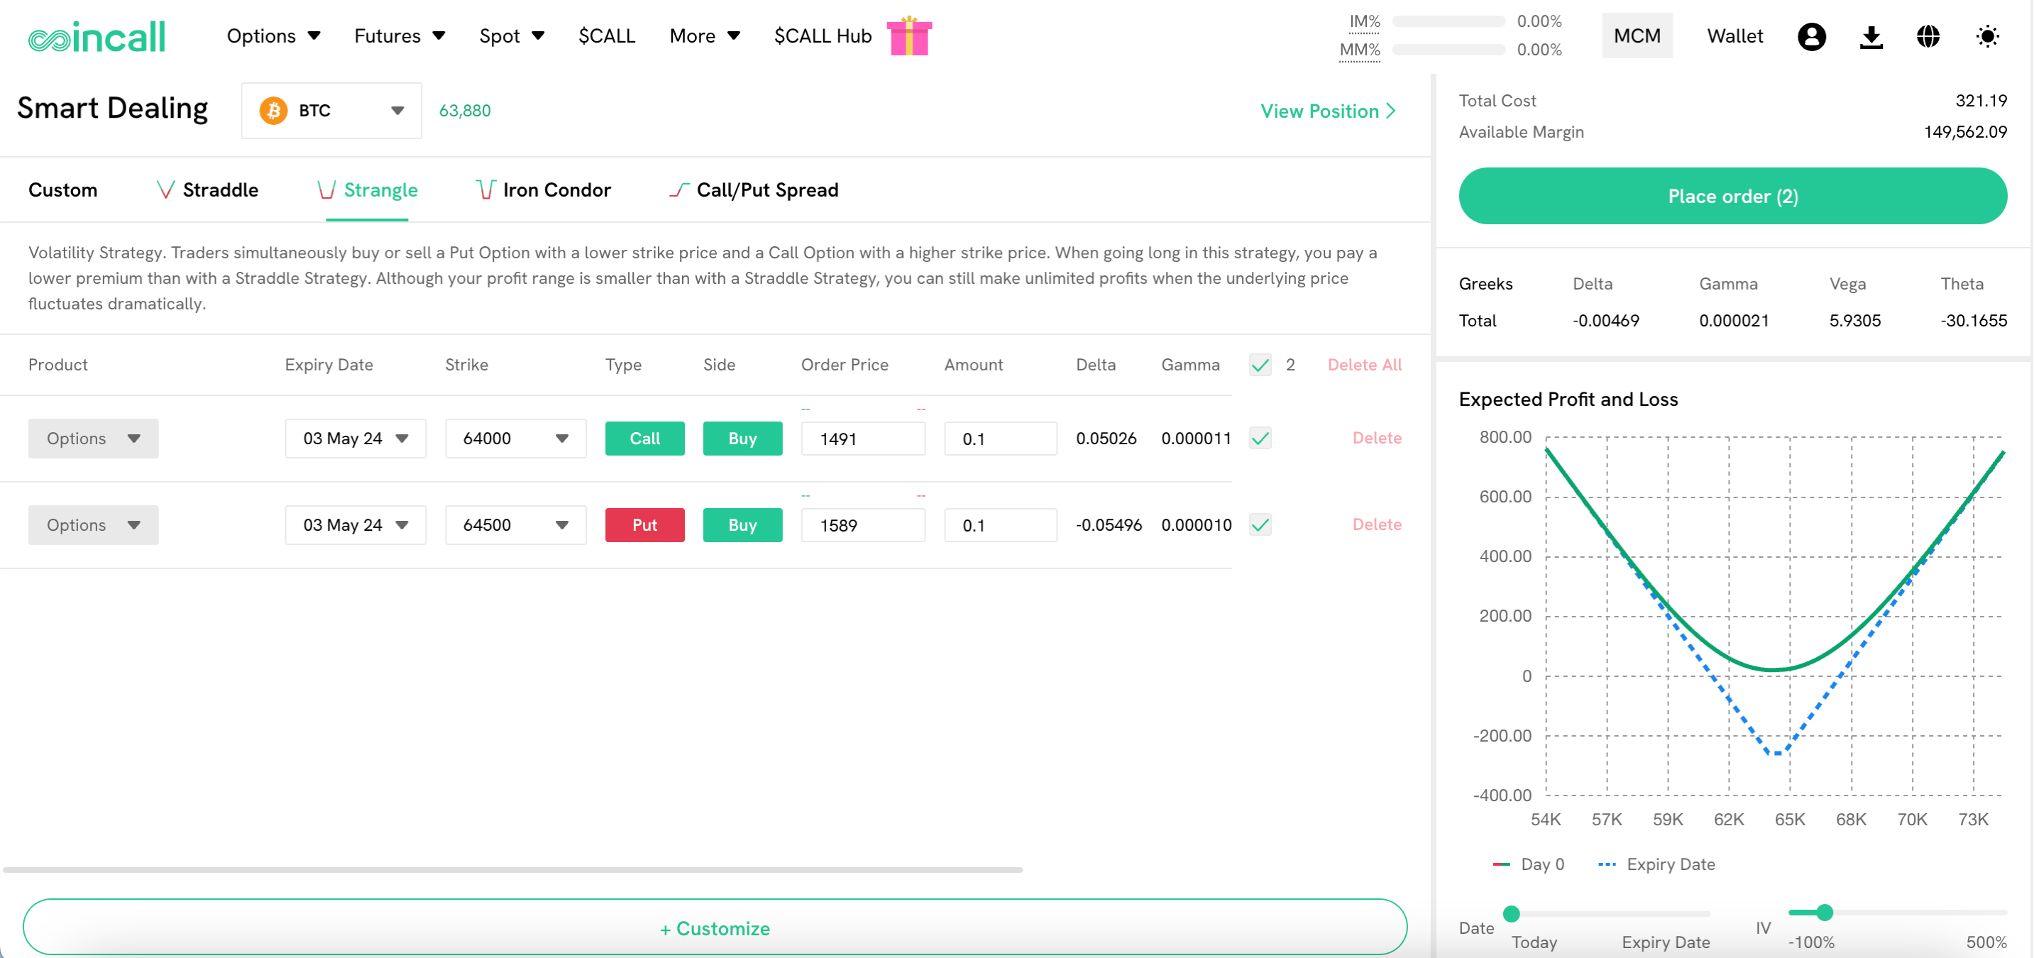Adjust the IV slider handle
This screenshot has width=2034, height=958.
coord(1824,913)
